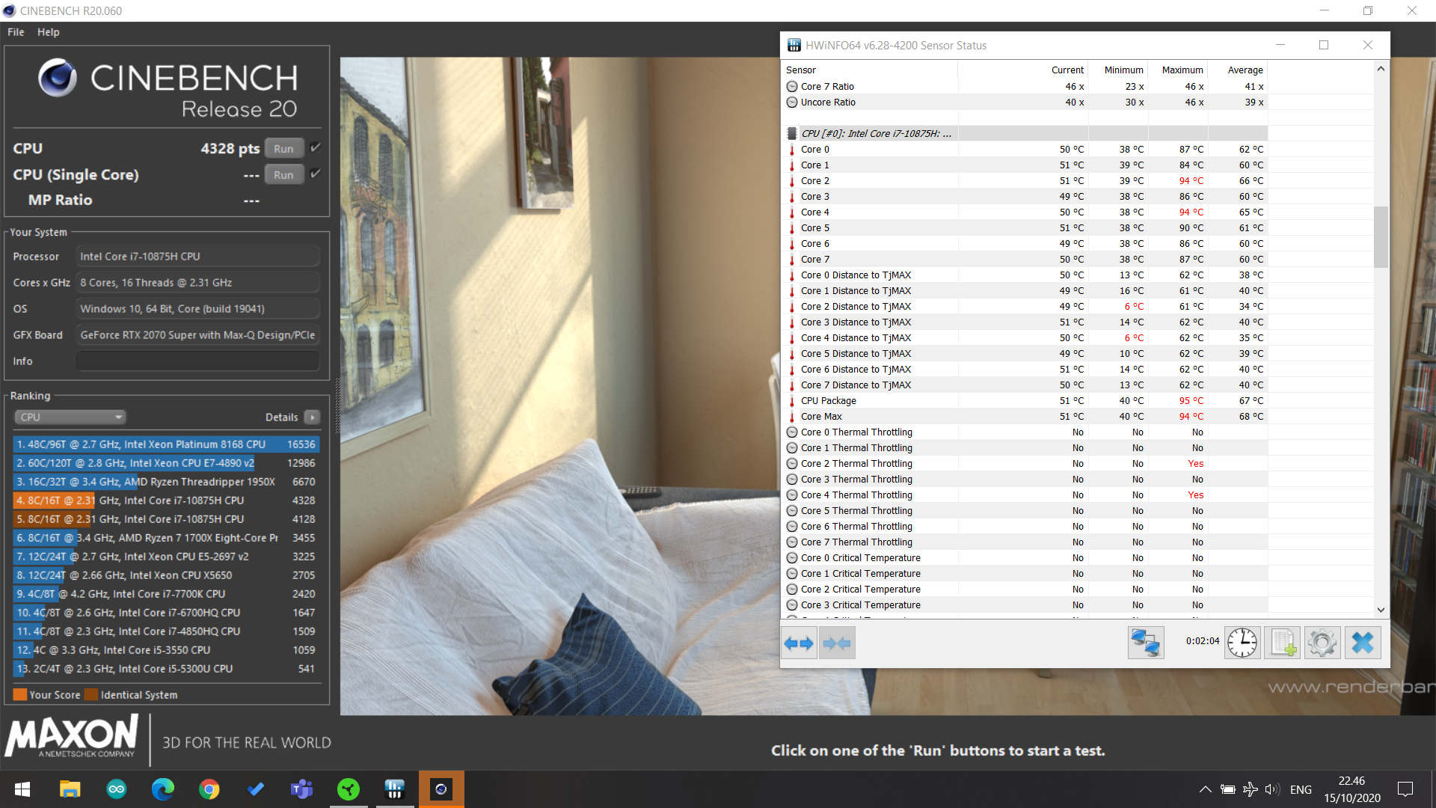Select Core 0 Critical Temperature row
The height and width of the screenshot is (808, 1436).
[1025, 558]
